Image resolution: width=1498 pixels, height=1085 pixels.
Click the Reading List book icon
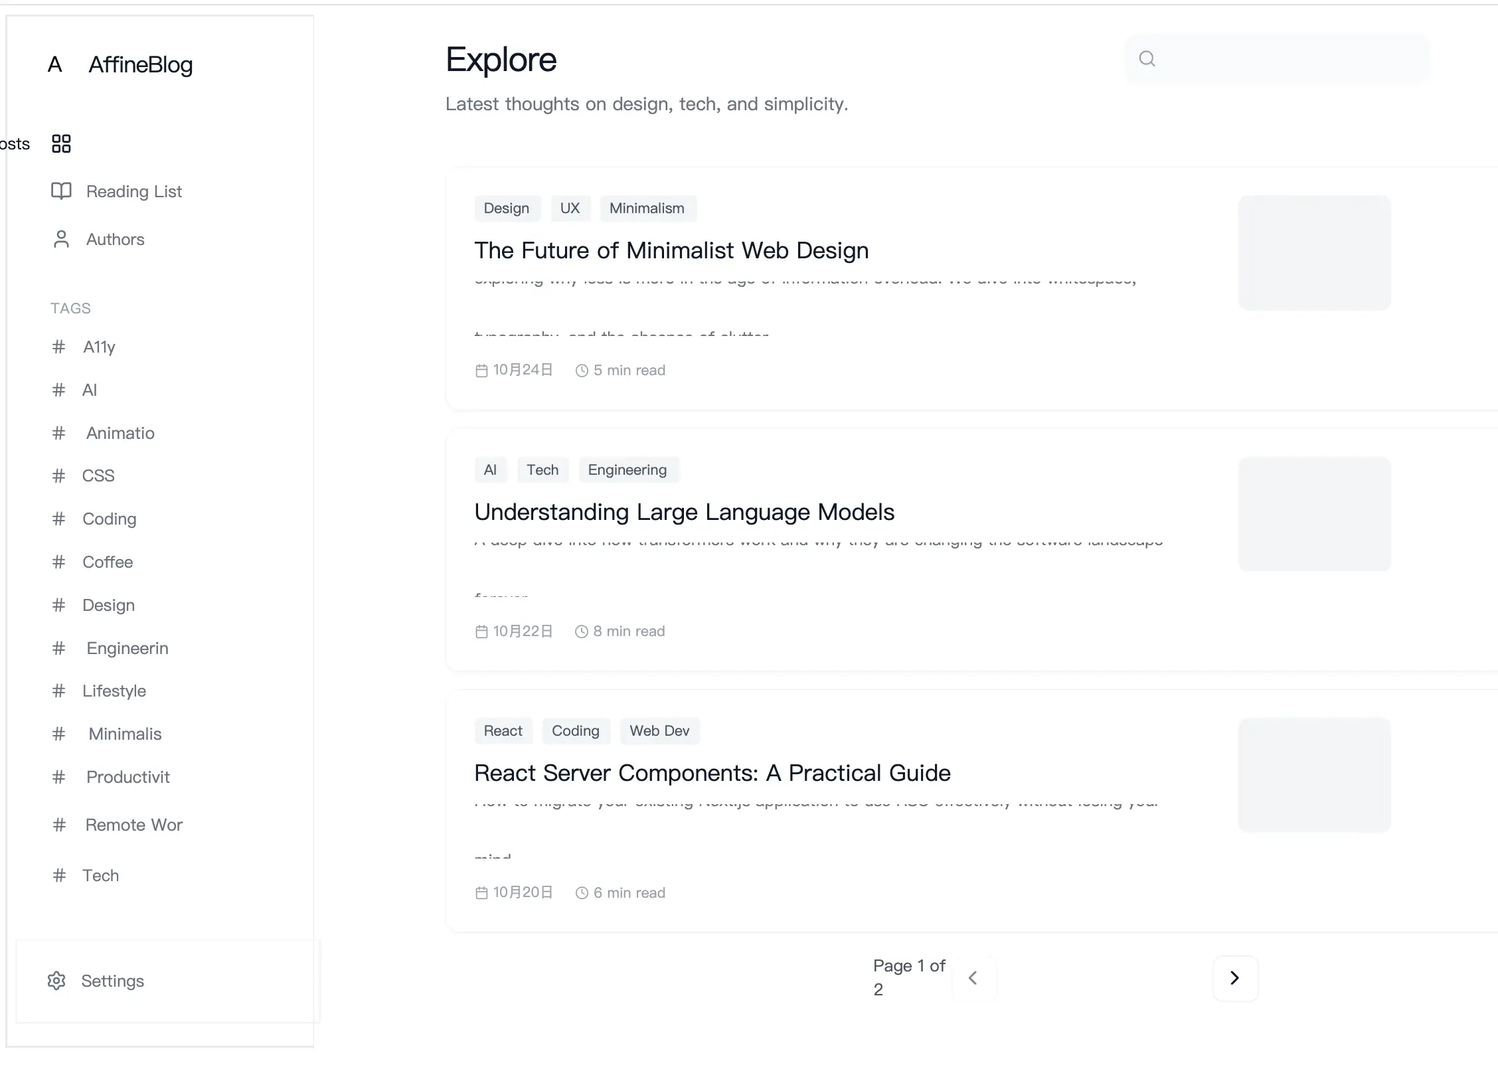61,191
